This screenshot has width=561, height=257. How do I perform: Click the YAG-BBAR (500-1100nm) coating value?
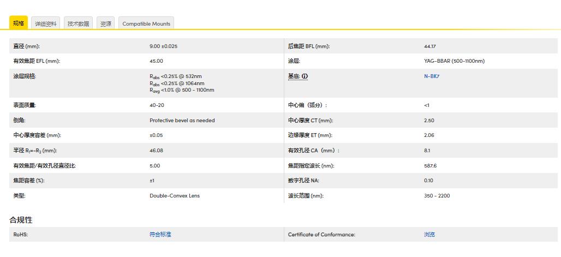(x=454, y=61)
